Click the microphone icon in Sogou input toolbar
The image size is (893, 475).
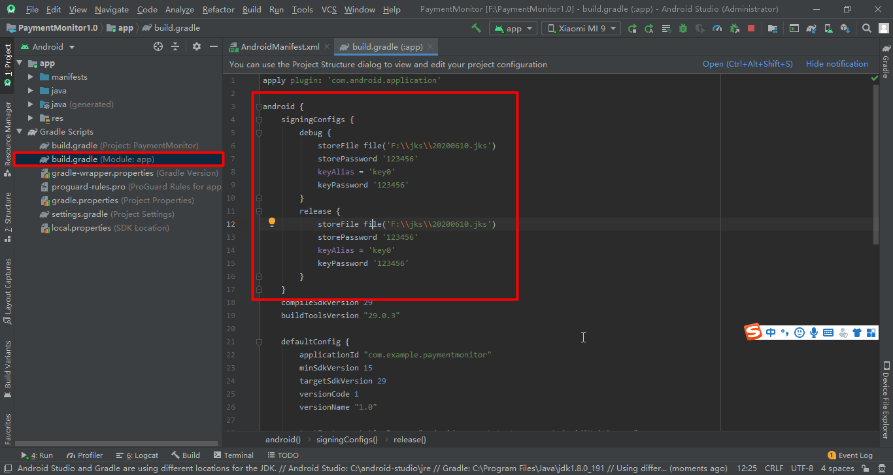point(813,333)
